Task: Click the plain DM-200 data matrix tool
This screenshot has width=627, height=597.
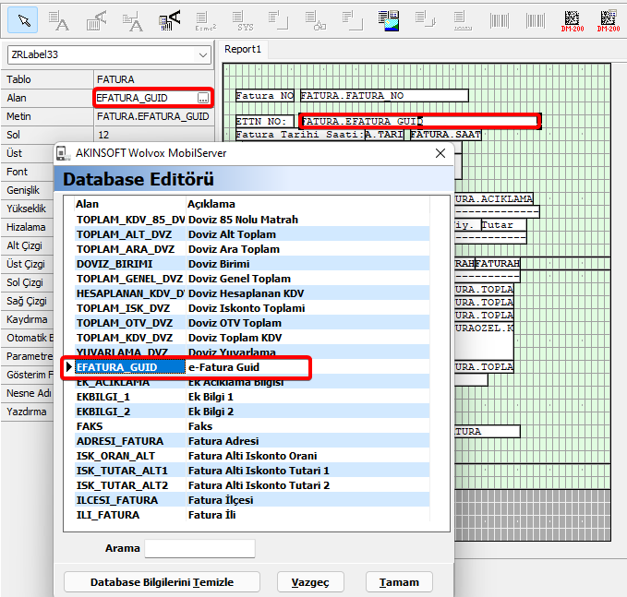Action: [x=573, y=21]
